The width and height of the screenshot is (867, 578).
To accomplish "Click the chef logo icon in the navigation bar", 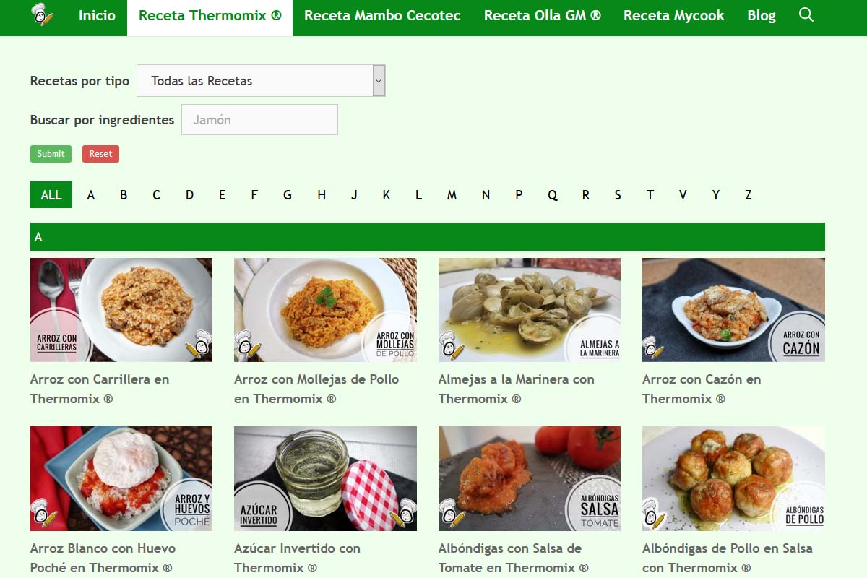I will (x=43, y=14).
